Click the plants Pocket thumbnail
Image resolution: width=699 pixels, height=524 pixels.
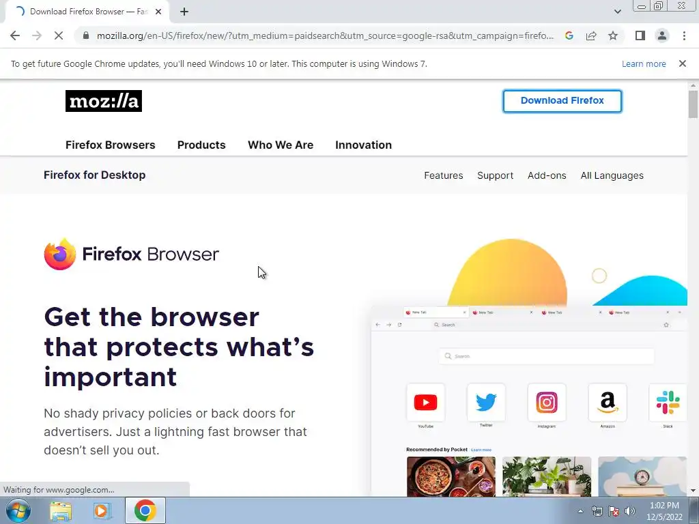547,476
